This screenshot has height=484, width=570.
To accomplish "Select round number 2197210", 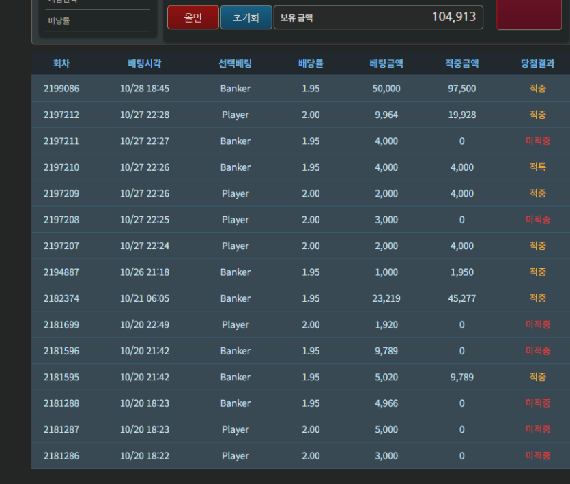I will pyautogui.click(x=61, y=167).
